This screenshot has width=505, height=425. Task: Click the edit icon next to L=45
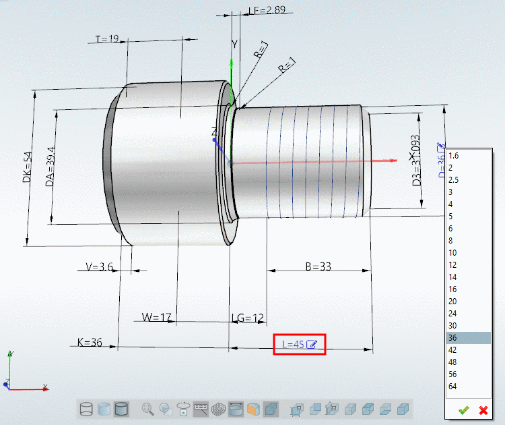click(312, 344)
